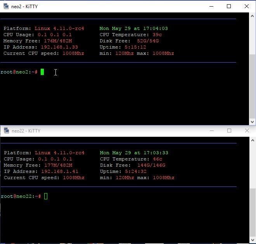Screen dimensions: 256x244
Task: Click the scroll up arrow in neo22 terminal
Action: click(253, 140)
